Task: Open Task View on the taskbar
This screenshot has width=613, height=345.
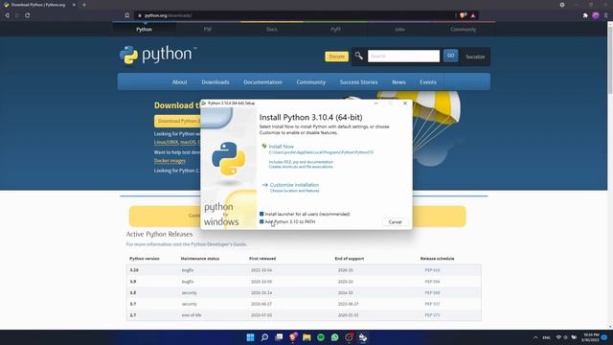Action: pos(279,337)
